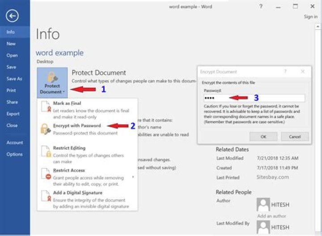The image size is (322, 236).
Task: Click the Sign in link
Action: (x=310, y=17)
